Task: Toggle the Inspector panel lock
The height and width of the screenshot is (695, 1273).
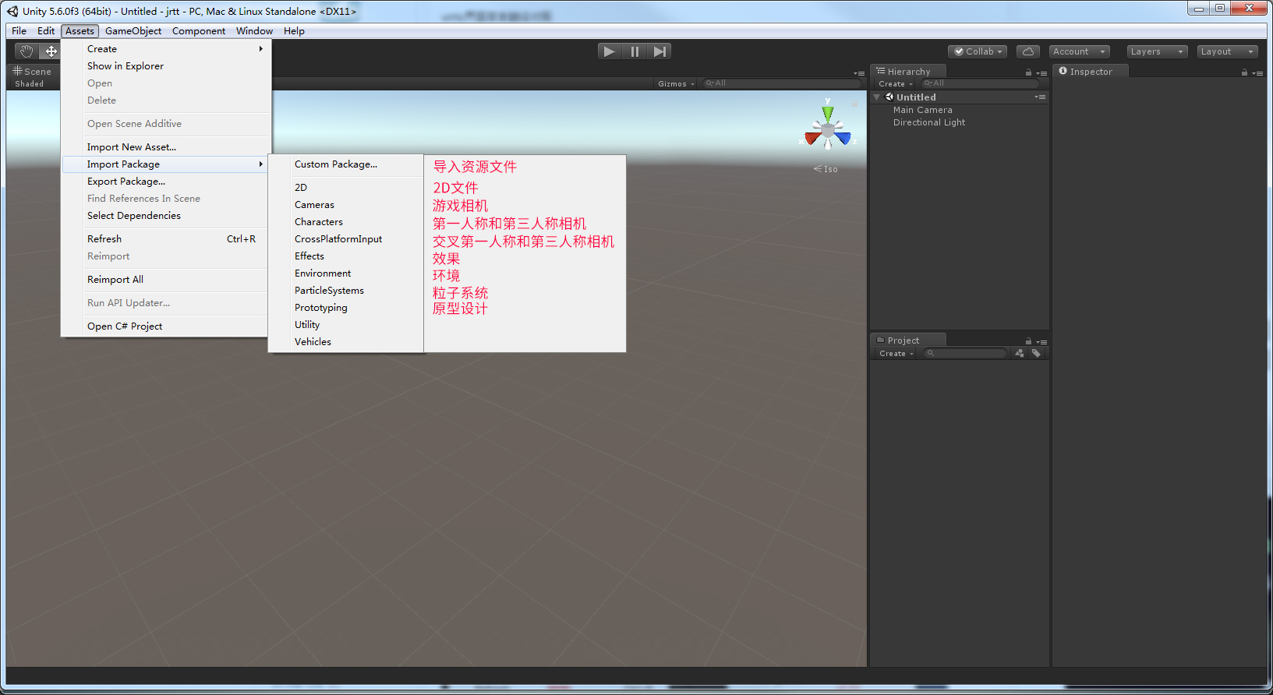Action: (1244, 72)
